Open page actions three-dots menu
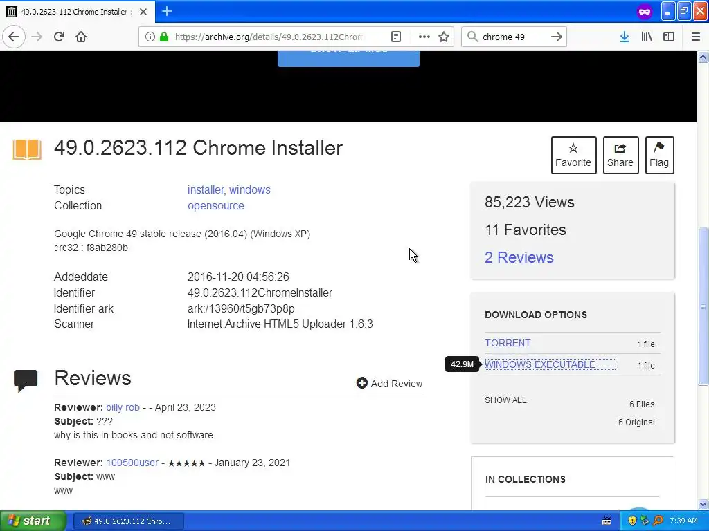 [424, 37]
